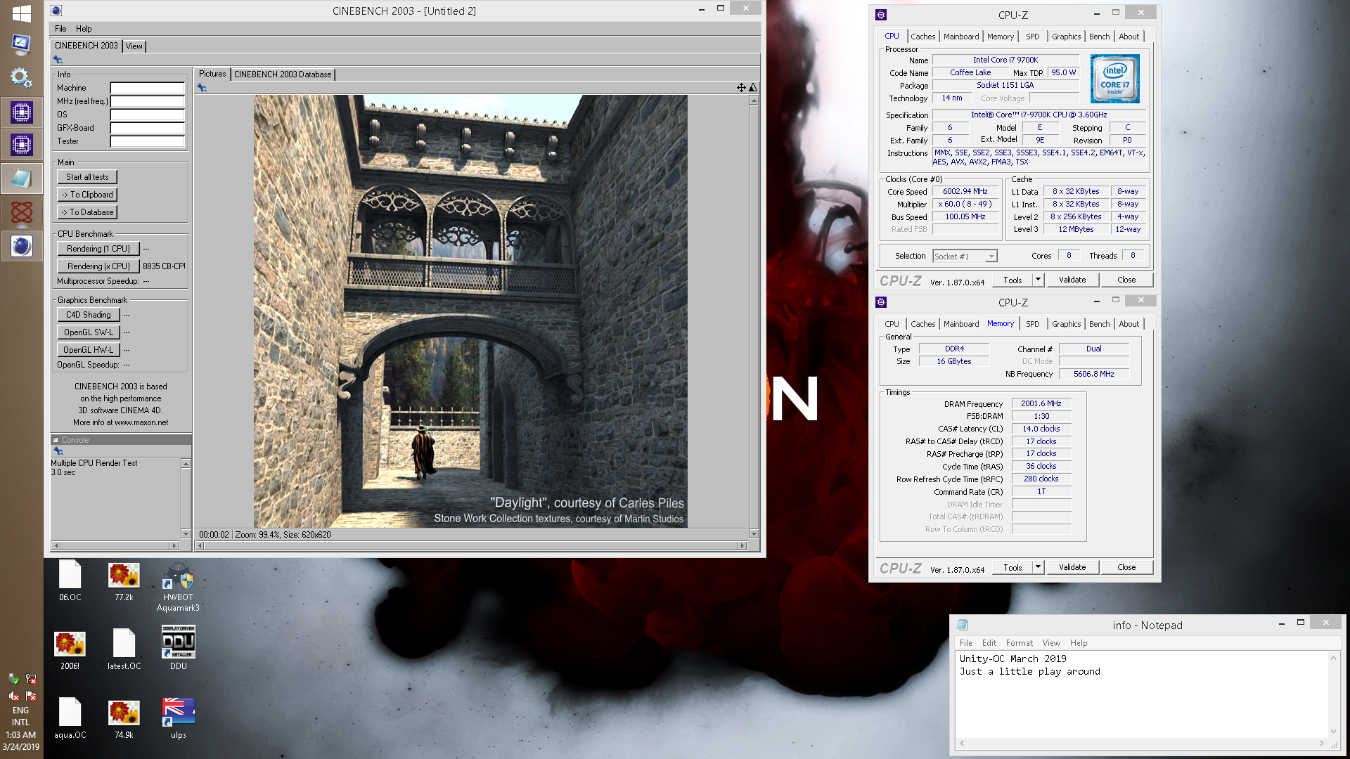Click the Console vertical scrollbar

[186, 498]
